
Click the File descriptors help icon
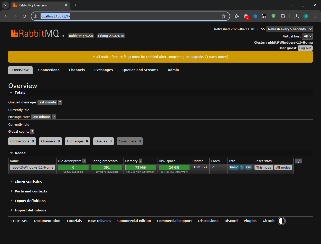click(x=84, y=161)
